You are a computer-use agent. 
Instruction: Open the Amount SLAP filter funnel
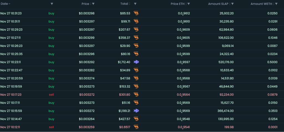click(x=232, y=4)
